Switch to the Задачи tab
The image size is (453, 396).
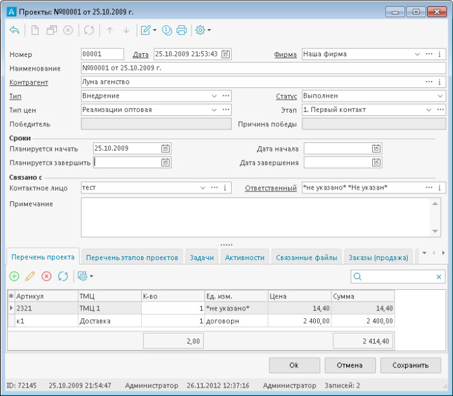(201, 258)
